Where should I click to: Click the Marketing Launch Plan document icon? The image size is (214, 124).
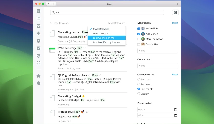pos(52,34)
